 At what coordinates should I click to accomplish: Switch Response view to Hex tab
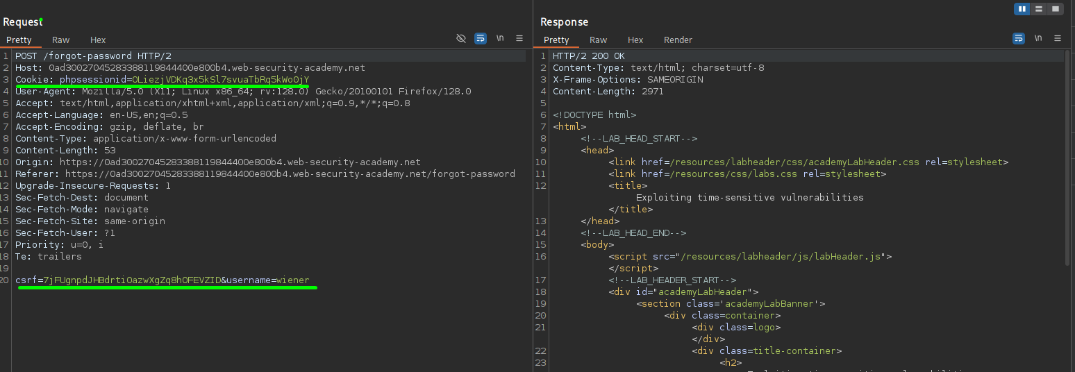(x=635, y=40)
